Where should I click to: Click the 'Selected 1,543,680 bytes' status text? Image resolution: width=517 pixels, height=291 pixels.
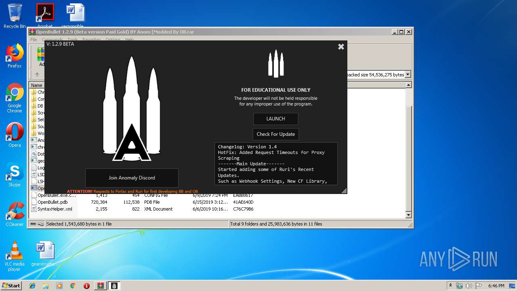pyautogui.click(x=79, y=224)
